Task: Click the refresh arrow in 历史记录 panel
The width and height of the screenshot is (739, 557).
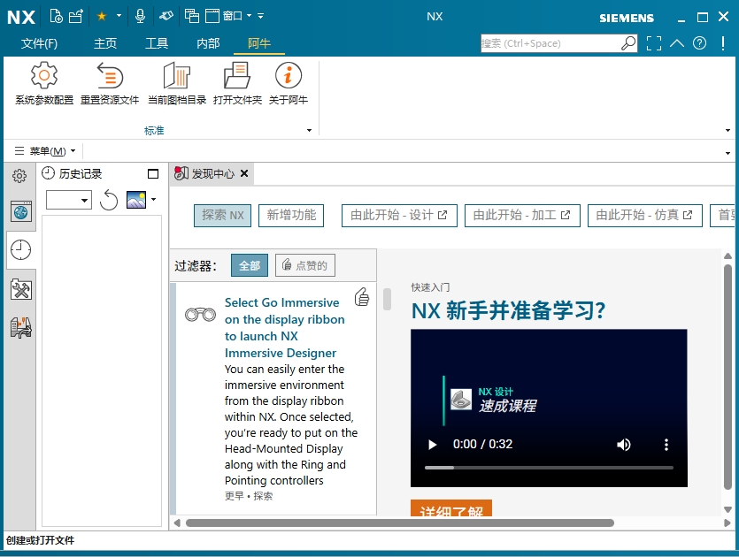Action: click(109, 201)
